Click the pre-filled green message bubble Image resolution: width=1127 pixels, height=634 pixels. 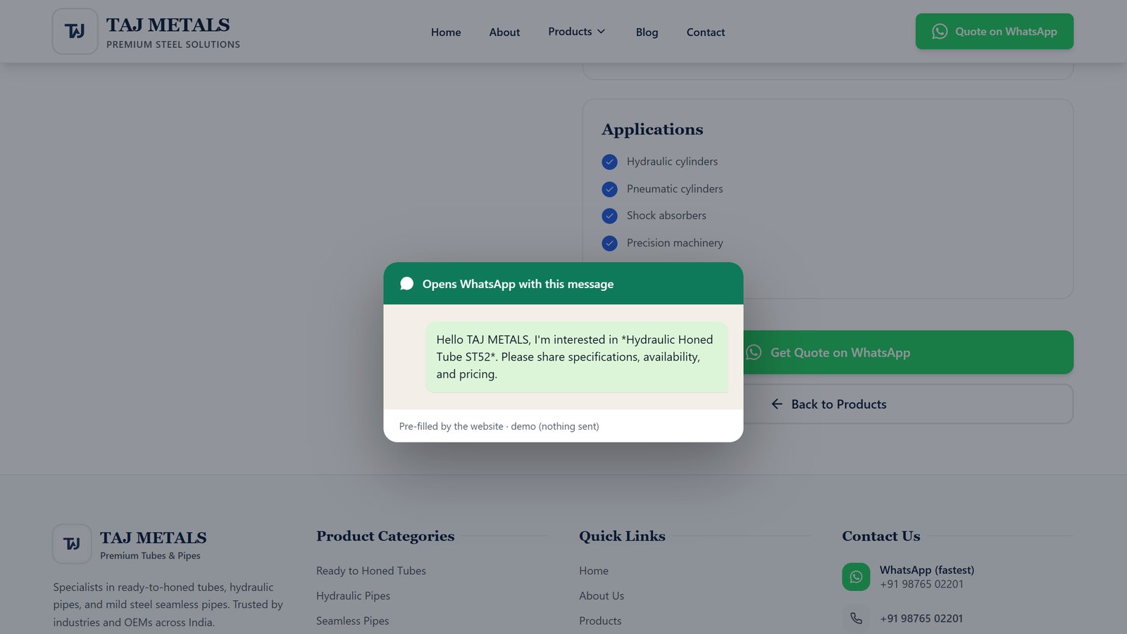pos(577,357)
